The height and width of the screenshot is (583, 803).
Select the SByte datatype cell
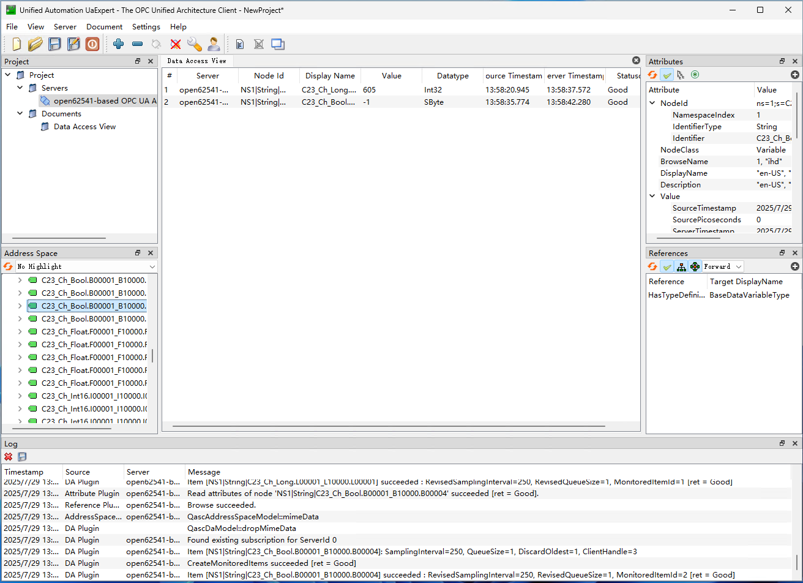point(452,102)
